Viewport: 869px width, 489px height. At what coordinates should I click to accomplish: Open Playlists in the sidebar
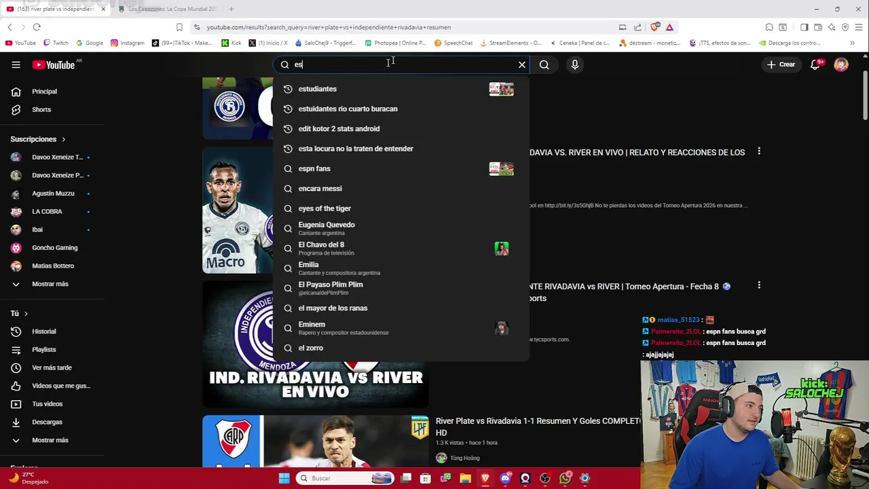tap(50, 350)
